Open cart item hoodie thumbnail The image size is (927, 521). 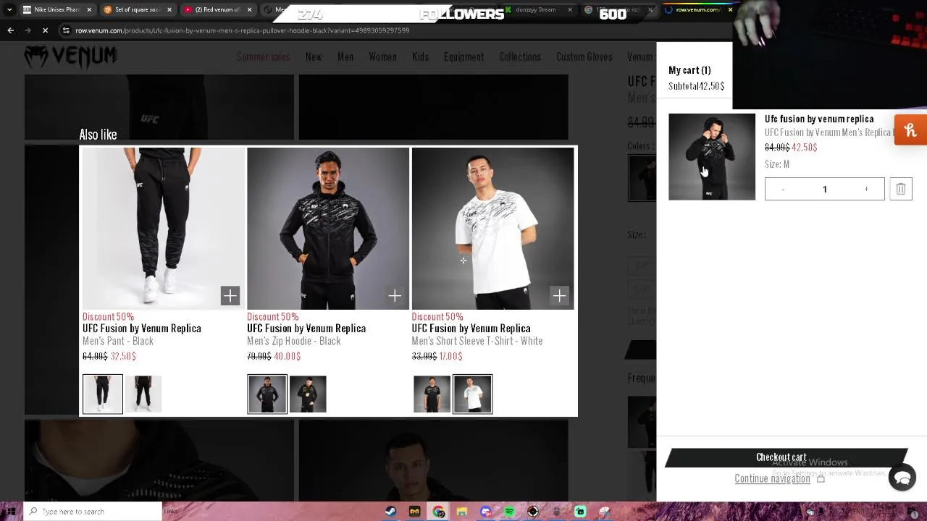tap(712, 156)
